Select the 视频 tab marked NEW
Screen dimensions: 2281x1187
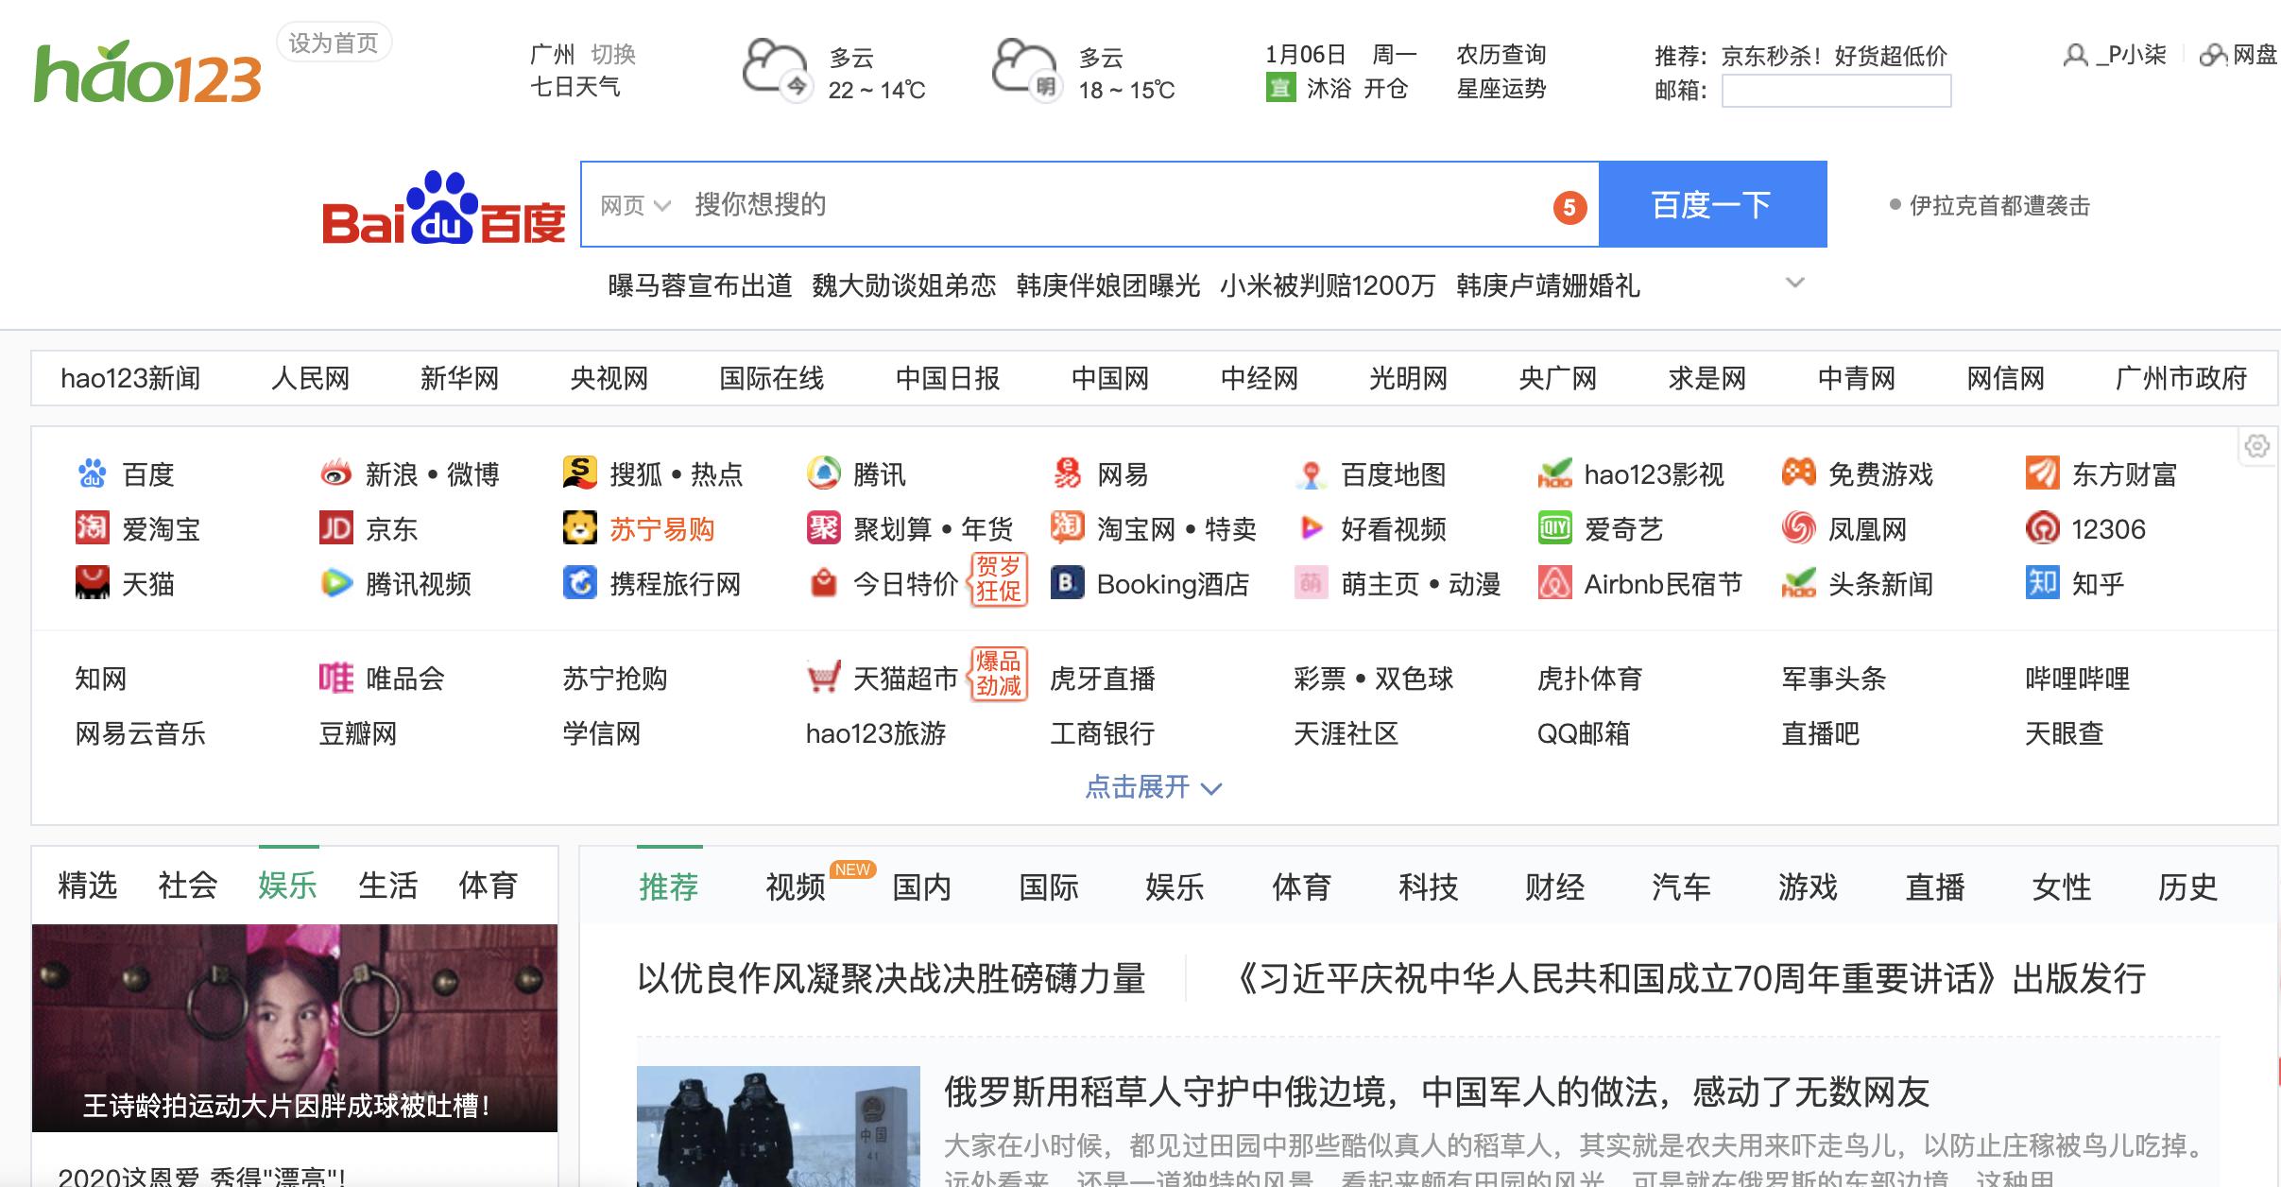click(x=794, y=888)
